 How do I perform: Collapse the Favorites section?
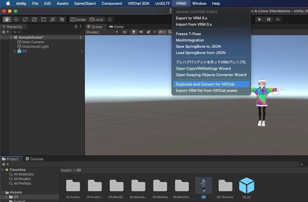click(2, 170)
